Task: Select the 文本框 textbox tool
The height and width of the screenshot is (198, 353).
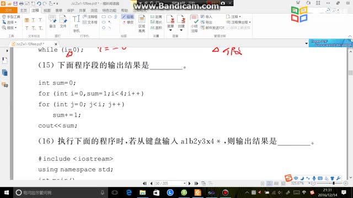Action: (x=90, y=22)
